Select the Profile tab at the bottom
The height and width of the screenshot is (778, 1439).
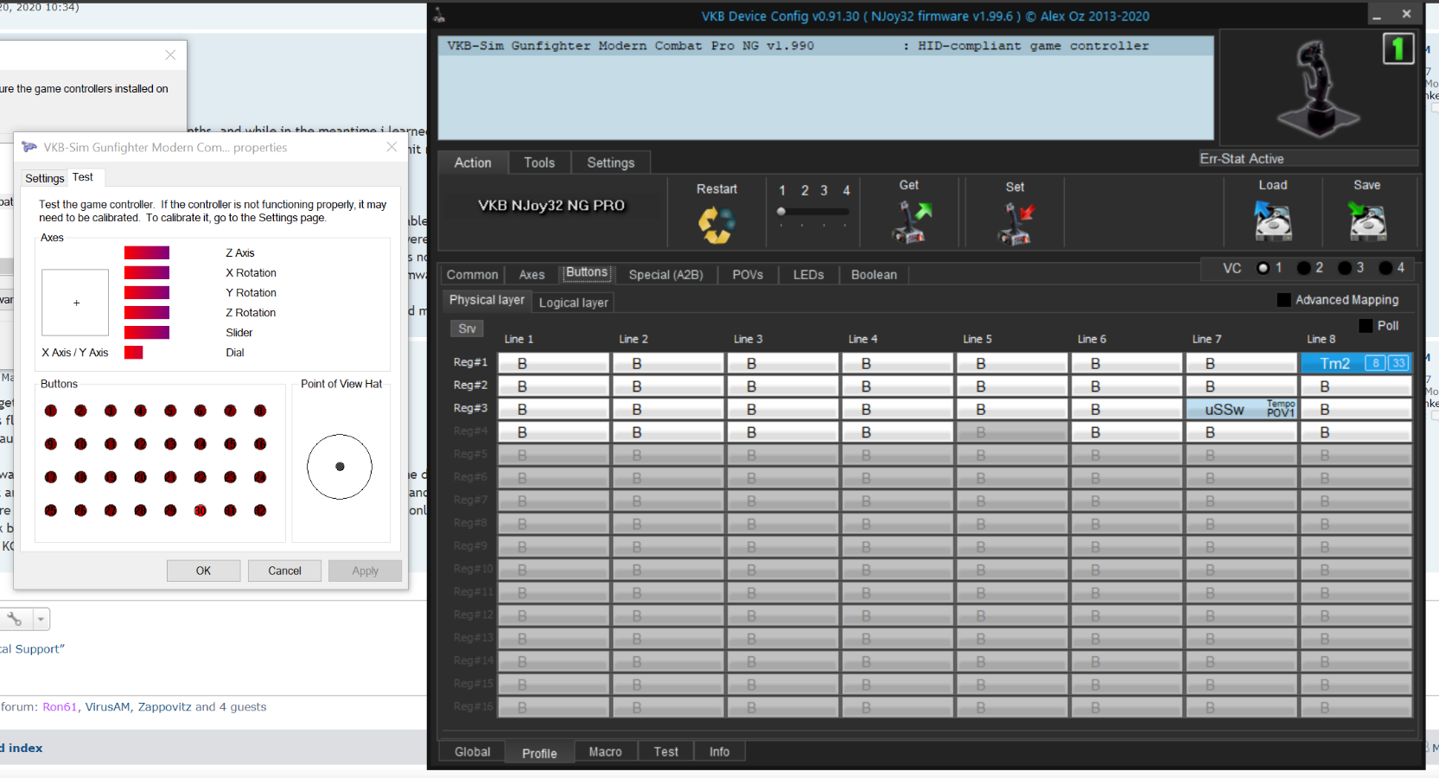tap(539, 753)
